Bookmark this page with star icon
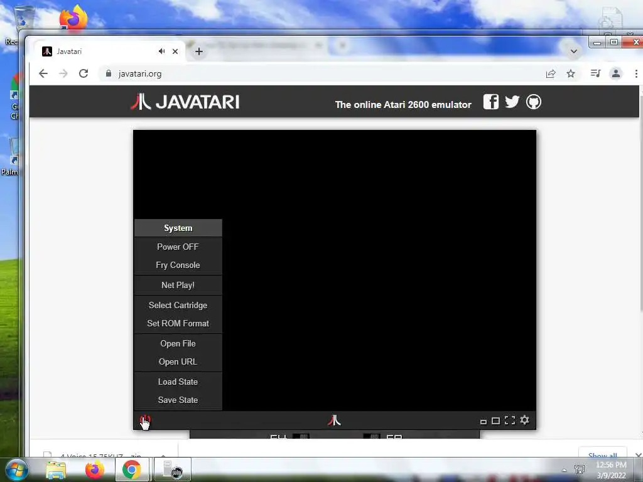Image resolution: width=643 pixels, height=482 pixels. [x=571, y=73]
